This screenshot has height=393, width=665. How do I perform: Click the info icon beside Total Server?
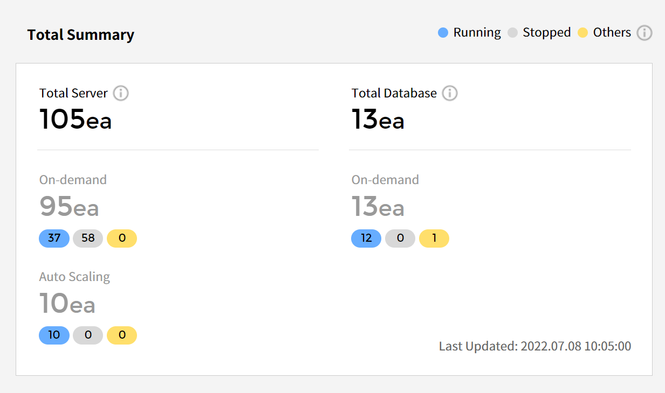point(121,93)
